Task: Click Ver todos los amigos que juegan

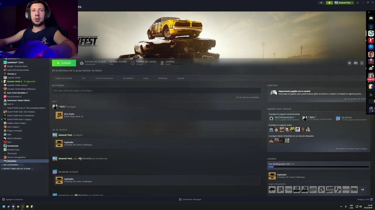Action: (x=351, y=149)
